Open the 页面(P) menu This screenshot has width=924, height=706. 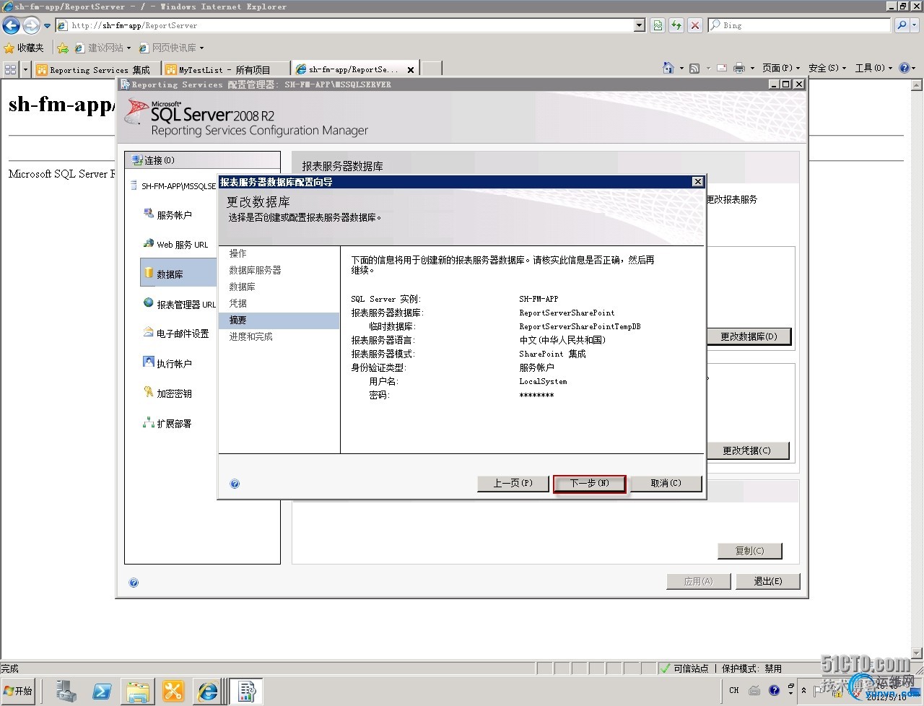(781, 68)
